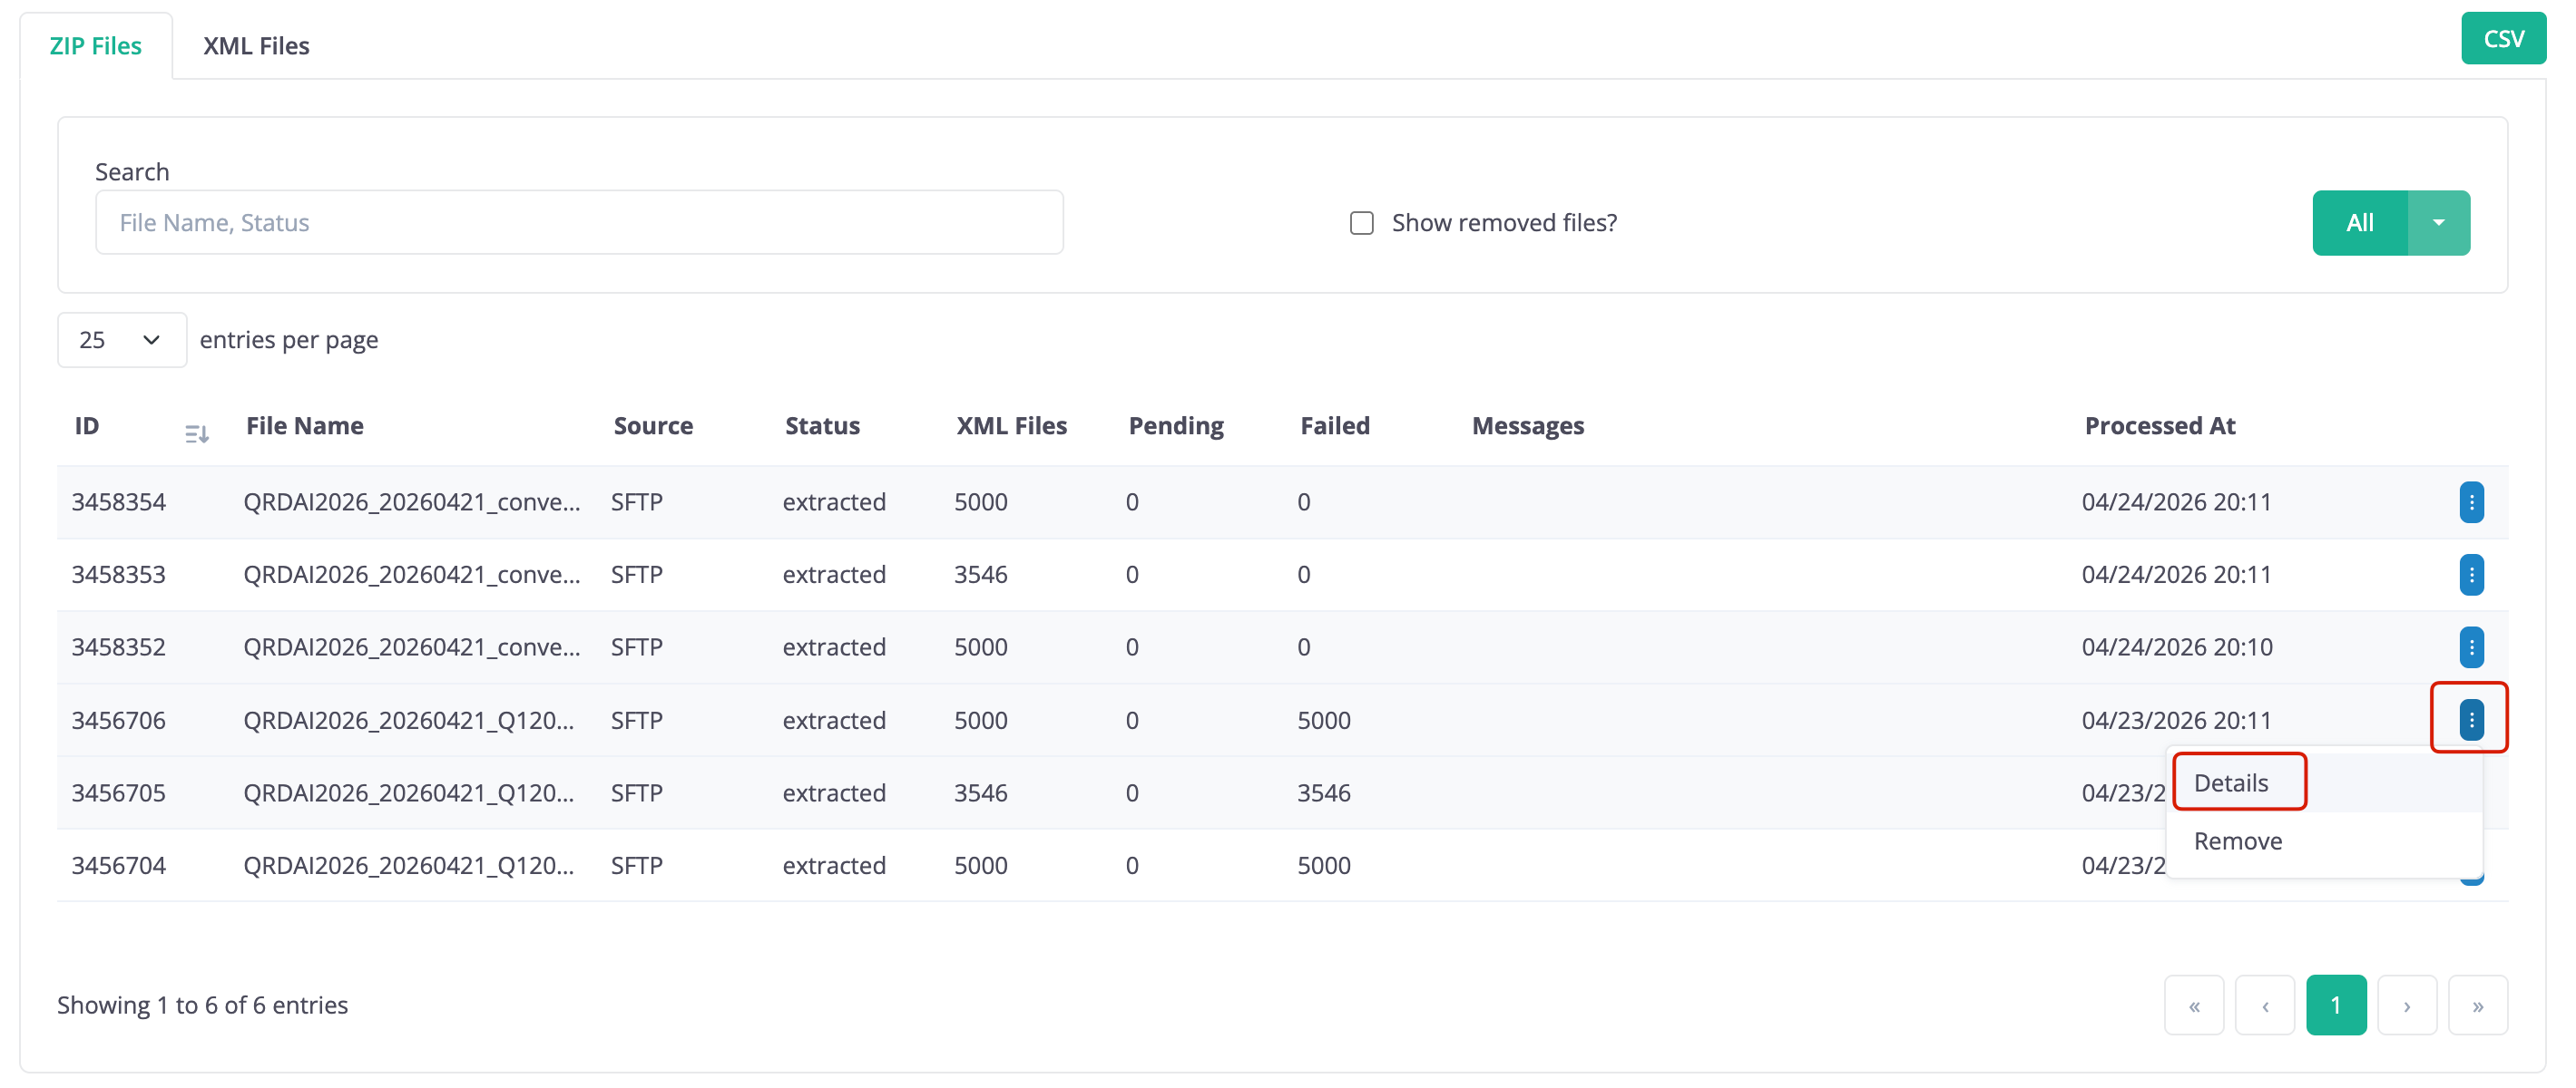Click ID cell 3456704
Viewport: 2576px width, 1088px height.
[x=118, y=865]
